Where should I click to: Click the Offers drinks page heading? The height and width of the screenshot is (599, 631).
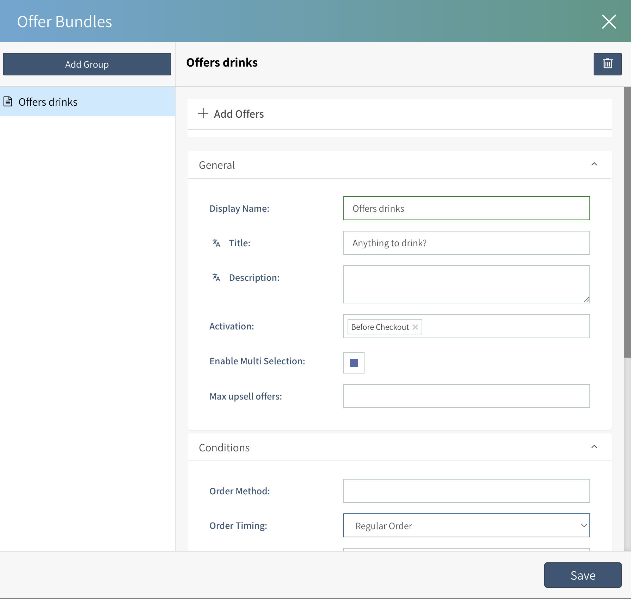coord(222,62)
